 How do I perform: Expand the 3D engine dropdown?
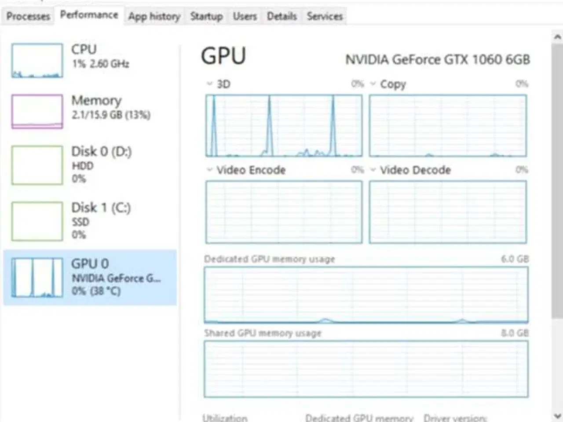point(209,84)
